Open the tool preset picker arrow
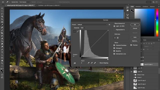The width and height of the screenshot is (160, 90). pyautogui.click(x=9, y=2)
